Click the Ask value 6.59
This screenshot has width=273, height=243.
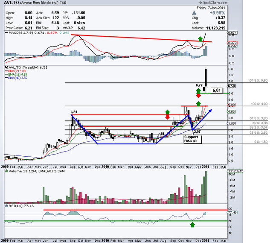(x=55, y=13)
